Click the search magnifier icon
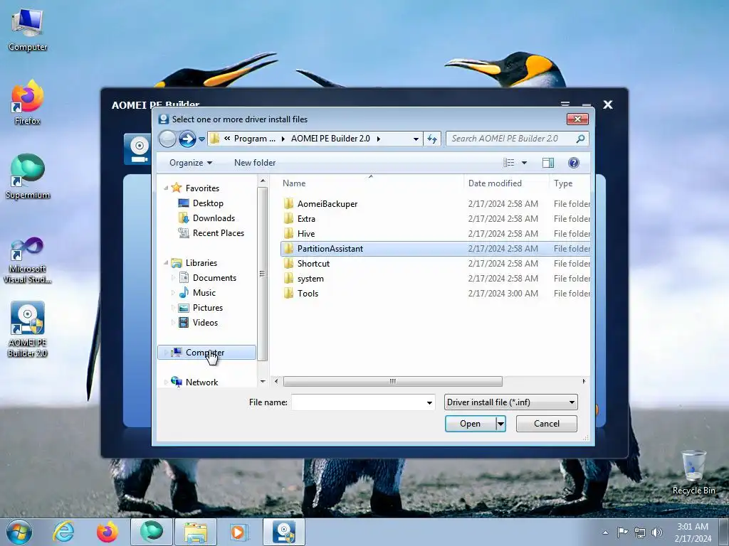The image size is (729, 546). point(580,139)
